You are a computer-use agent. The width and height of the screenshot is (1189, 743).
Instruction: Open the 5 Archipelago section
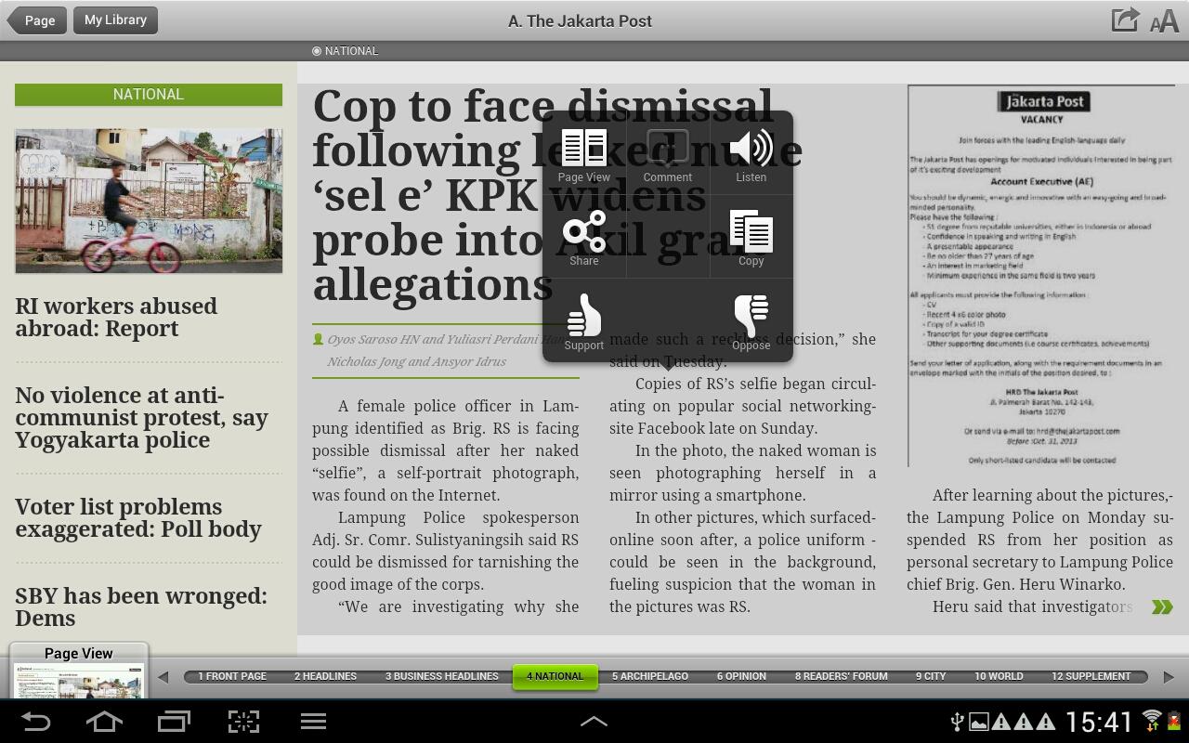(650, 676)
